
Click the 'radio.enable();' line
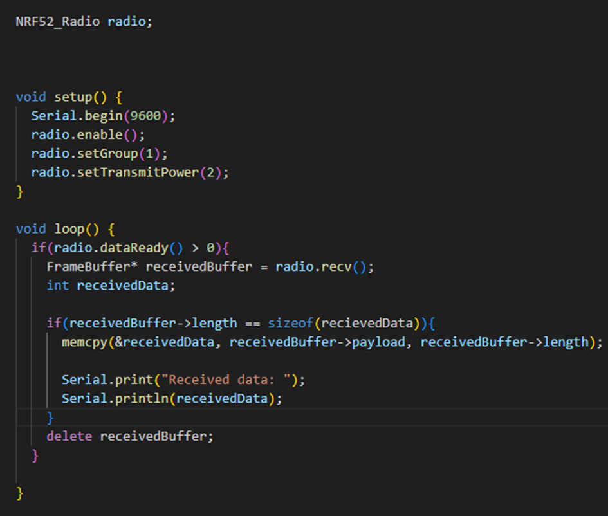click(x=88, y=135)
